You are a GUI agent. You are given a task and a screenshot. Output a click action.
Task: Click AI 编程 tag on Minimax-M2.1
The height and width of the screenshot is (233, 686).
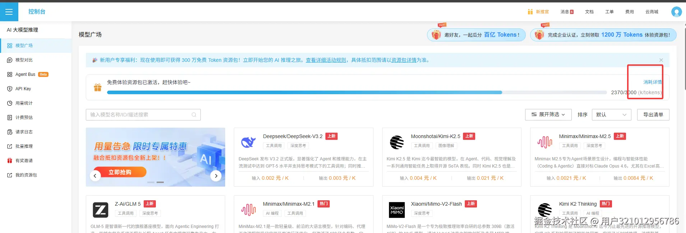click(272, 213)
